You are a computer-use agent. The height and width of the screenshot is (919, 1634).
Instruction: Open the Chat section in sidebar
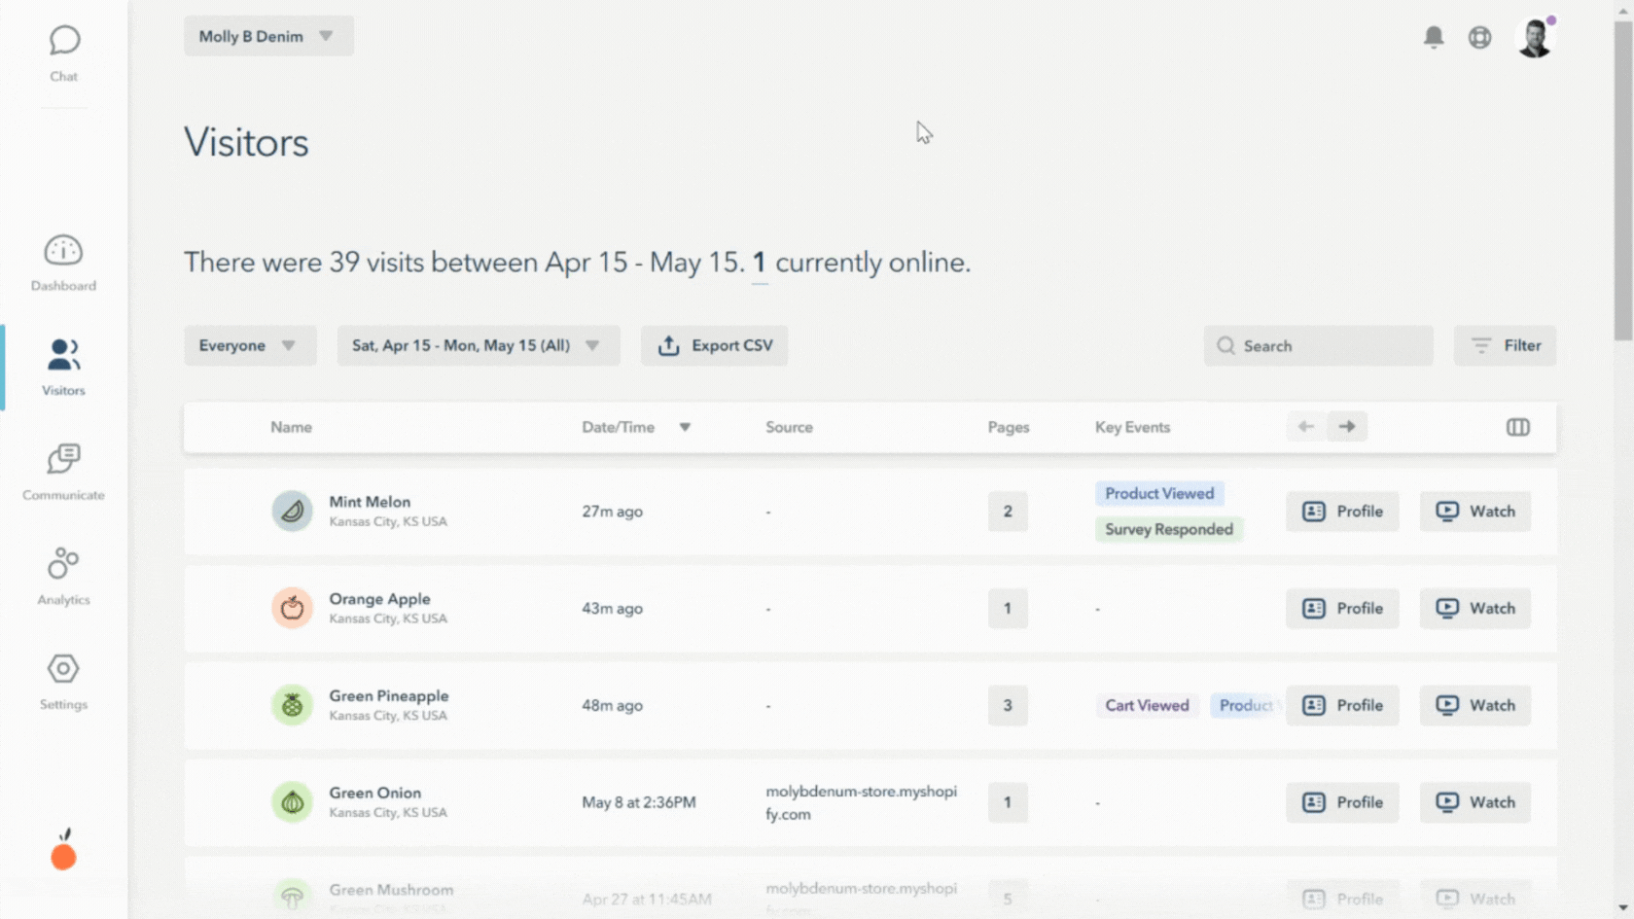tap(64, 53)
